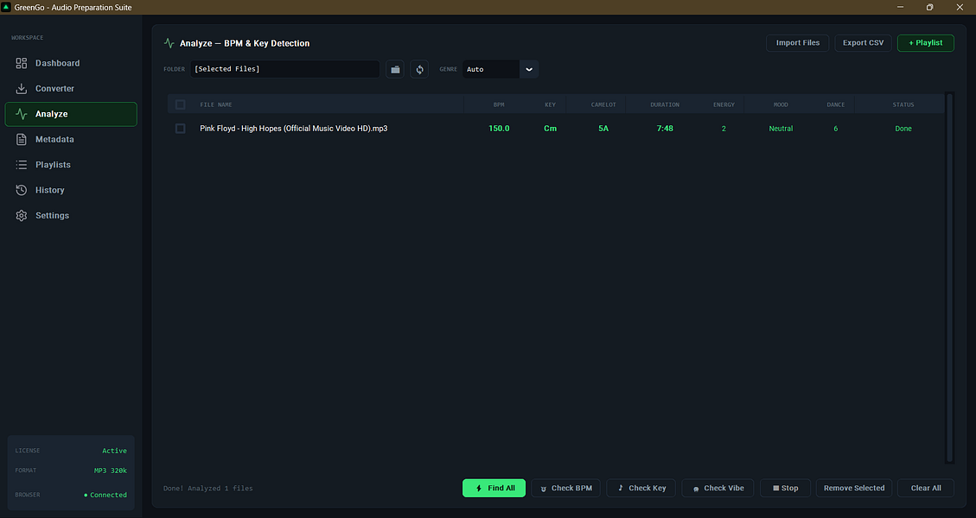
Task: Sort by the BPM column header
Action: (499, 104)
